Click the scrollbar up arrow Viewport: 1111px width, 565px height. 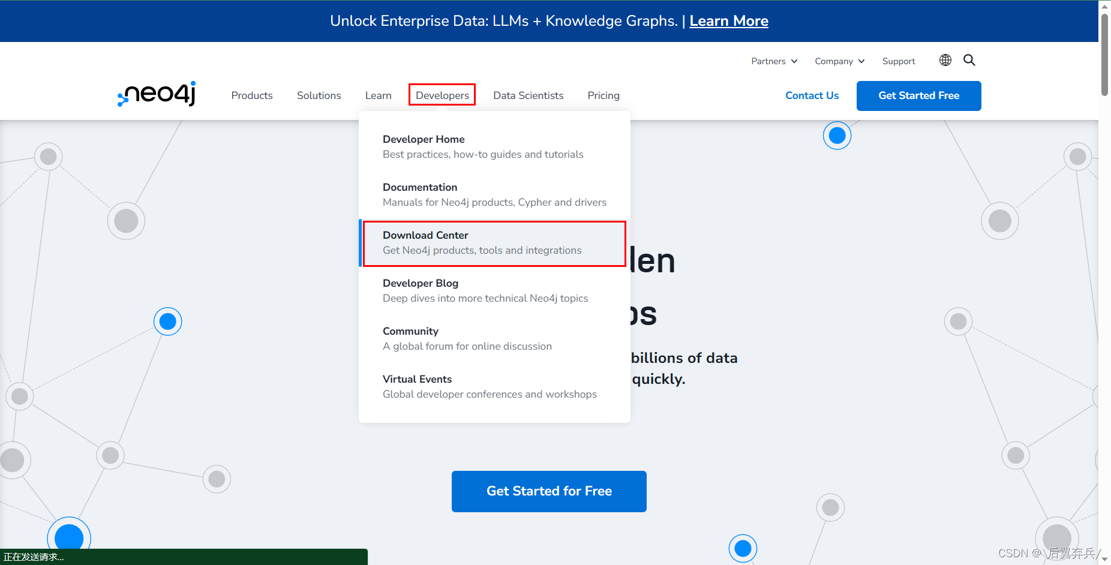point(1104,6)
